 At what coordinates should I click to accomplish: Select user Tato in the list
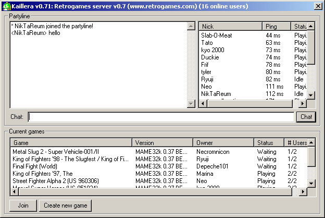(253, 43)
